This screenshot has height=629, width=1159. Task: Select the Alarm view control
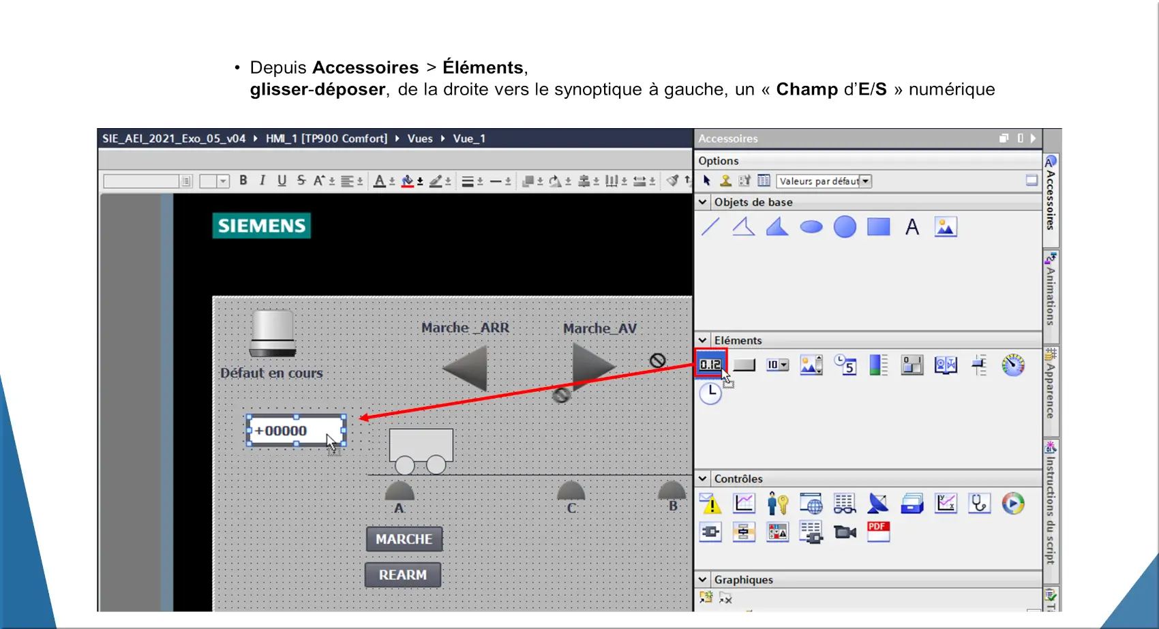click(x=710, y=504)
